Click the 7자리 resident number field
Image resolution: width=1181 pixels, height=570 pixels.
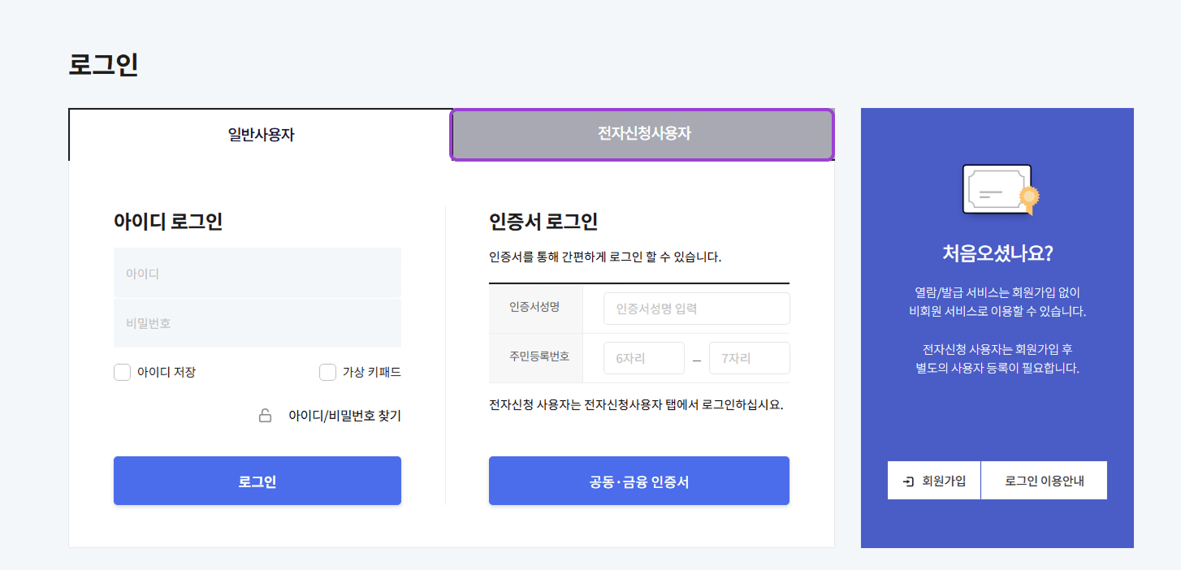coord(749,357)
